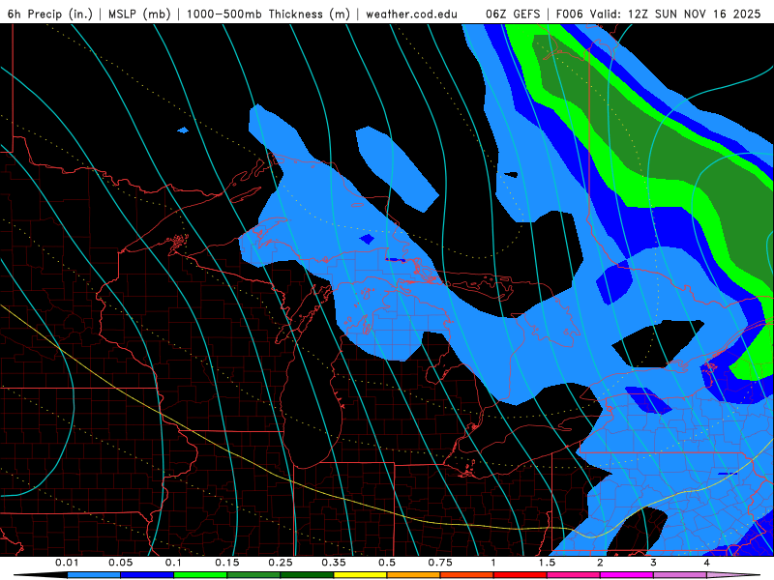
Task: Click the 0.75 legend value
Action: click(x=440, y=563)
